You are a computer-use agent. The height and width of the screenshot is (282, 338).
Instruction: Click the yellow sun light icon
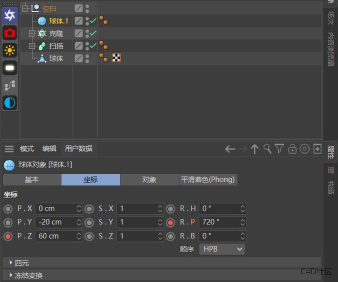[10, 50]
